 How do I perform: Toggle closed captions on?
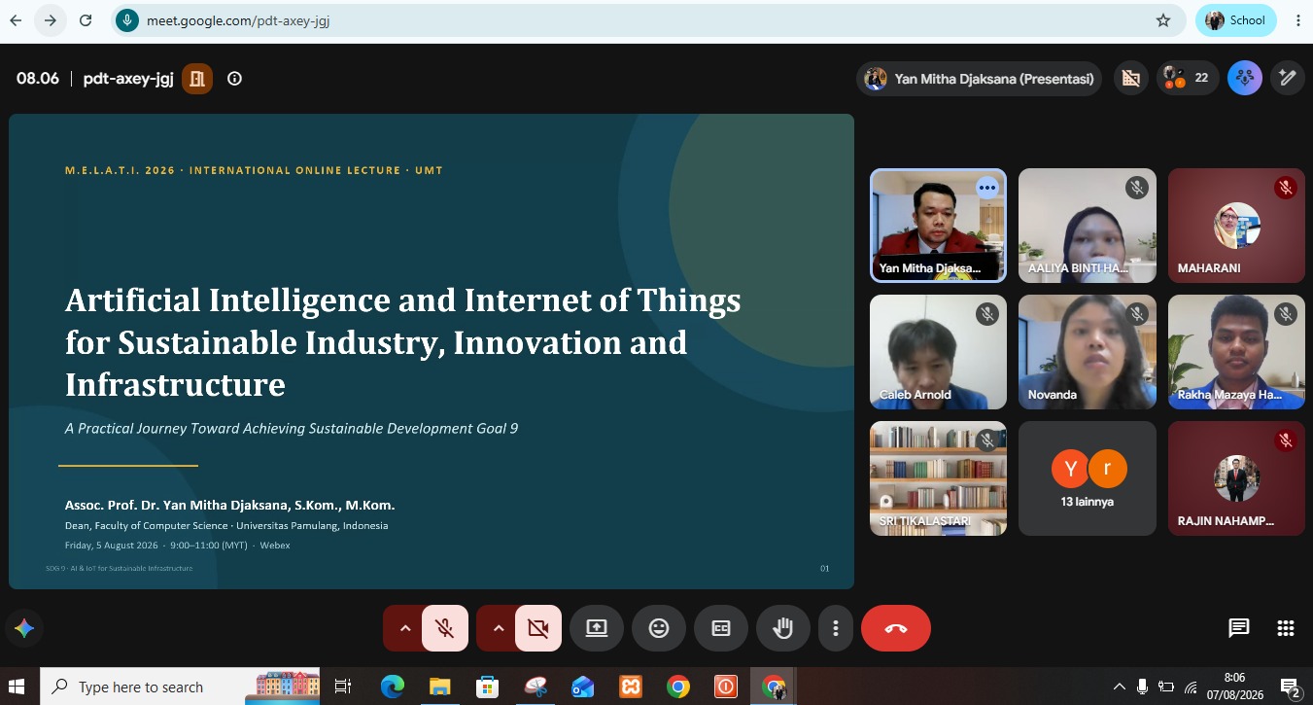click(x=721, y=628)
